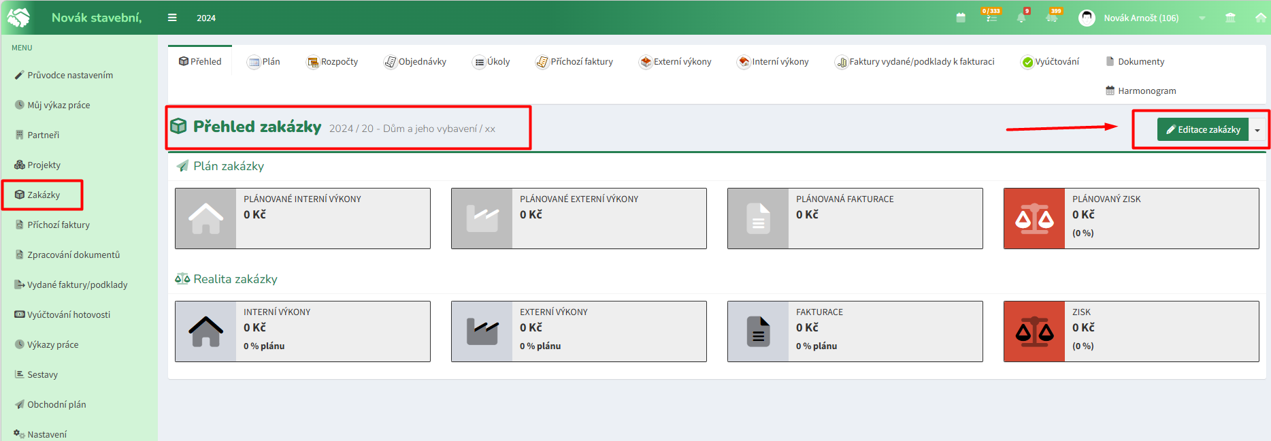Click factory icon in Plánované externí výkony card

coord(482,218)
